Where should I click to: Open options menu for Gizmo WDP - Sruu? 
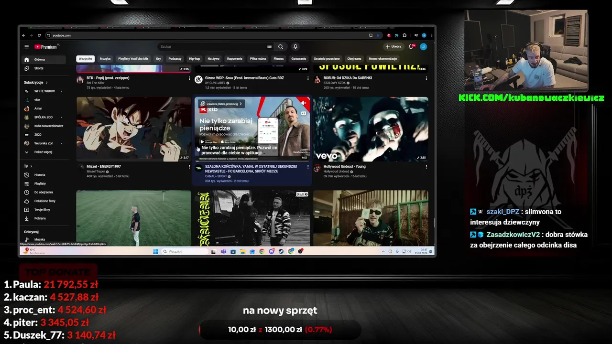[307, 78]
